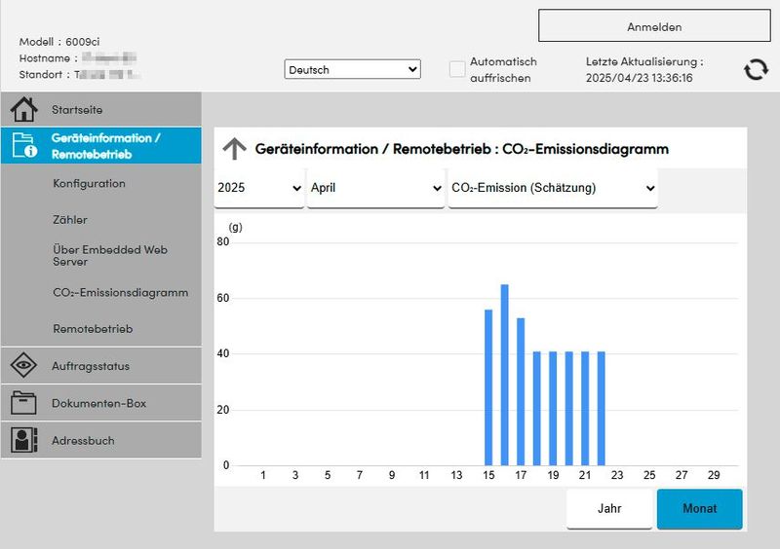Viewport: 780px width, 549px height.
Task: Open Startseite in the sidebar
Action: [x=101, y=109]
